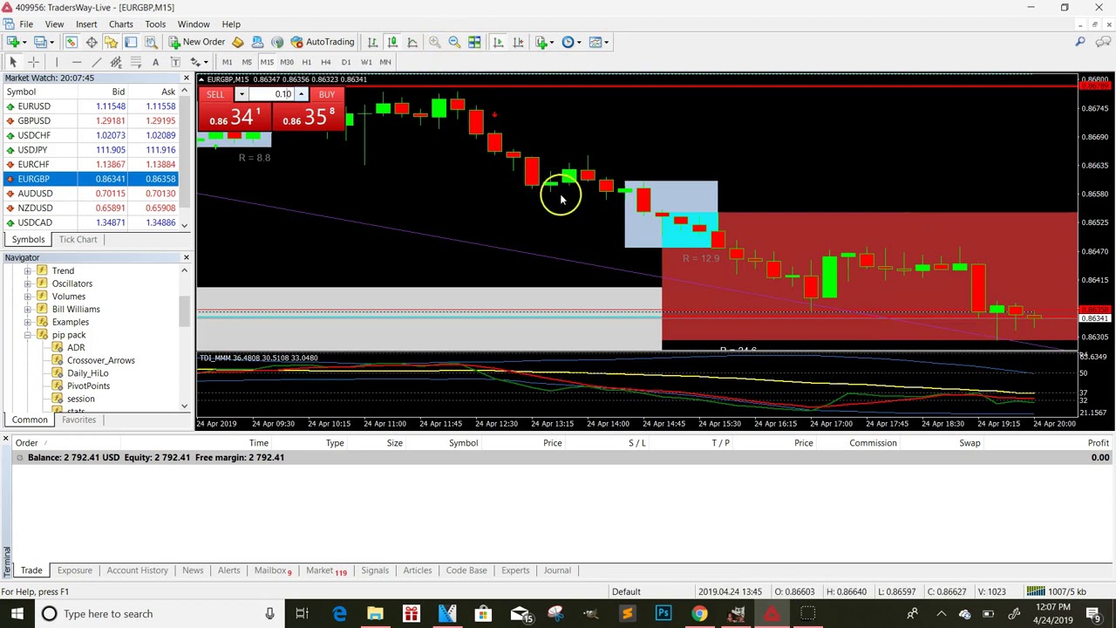Click the BUY one-click trading button
The height and width of the screenshot is (628, 1116).
[327, 94]
